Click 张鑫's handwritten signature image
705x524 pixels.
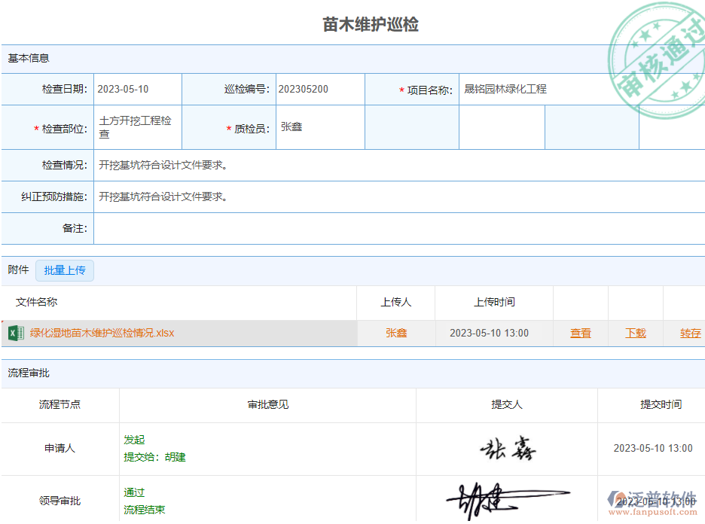point(507,449)
